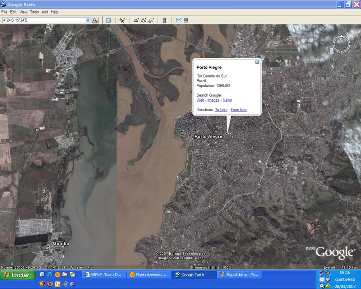361x289 pixels.
Task: Click the News search link
Action: click(x=227, y=100)
